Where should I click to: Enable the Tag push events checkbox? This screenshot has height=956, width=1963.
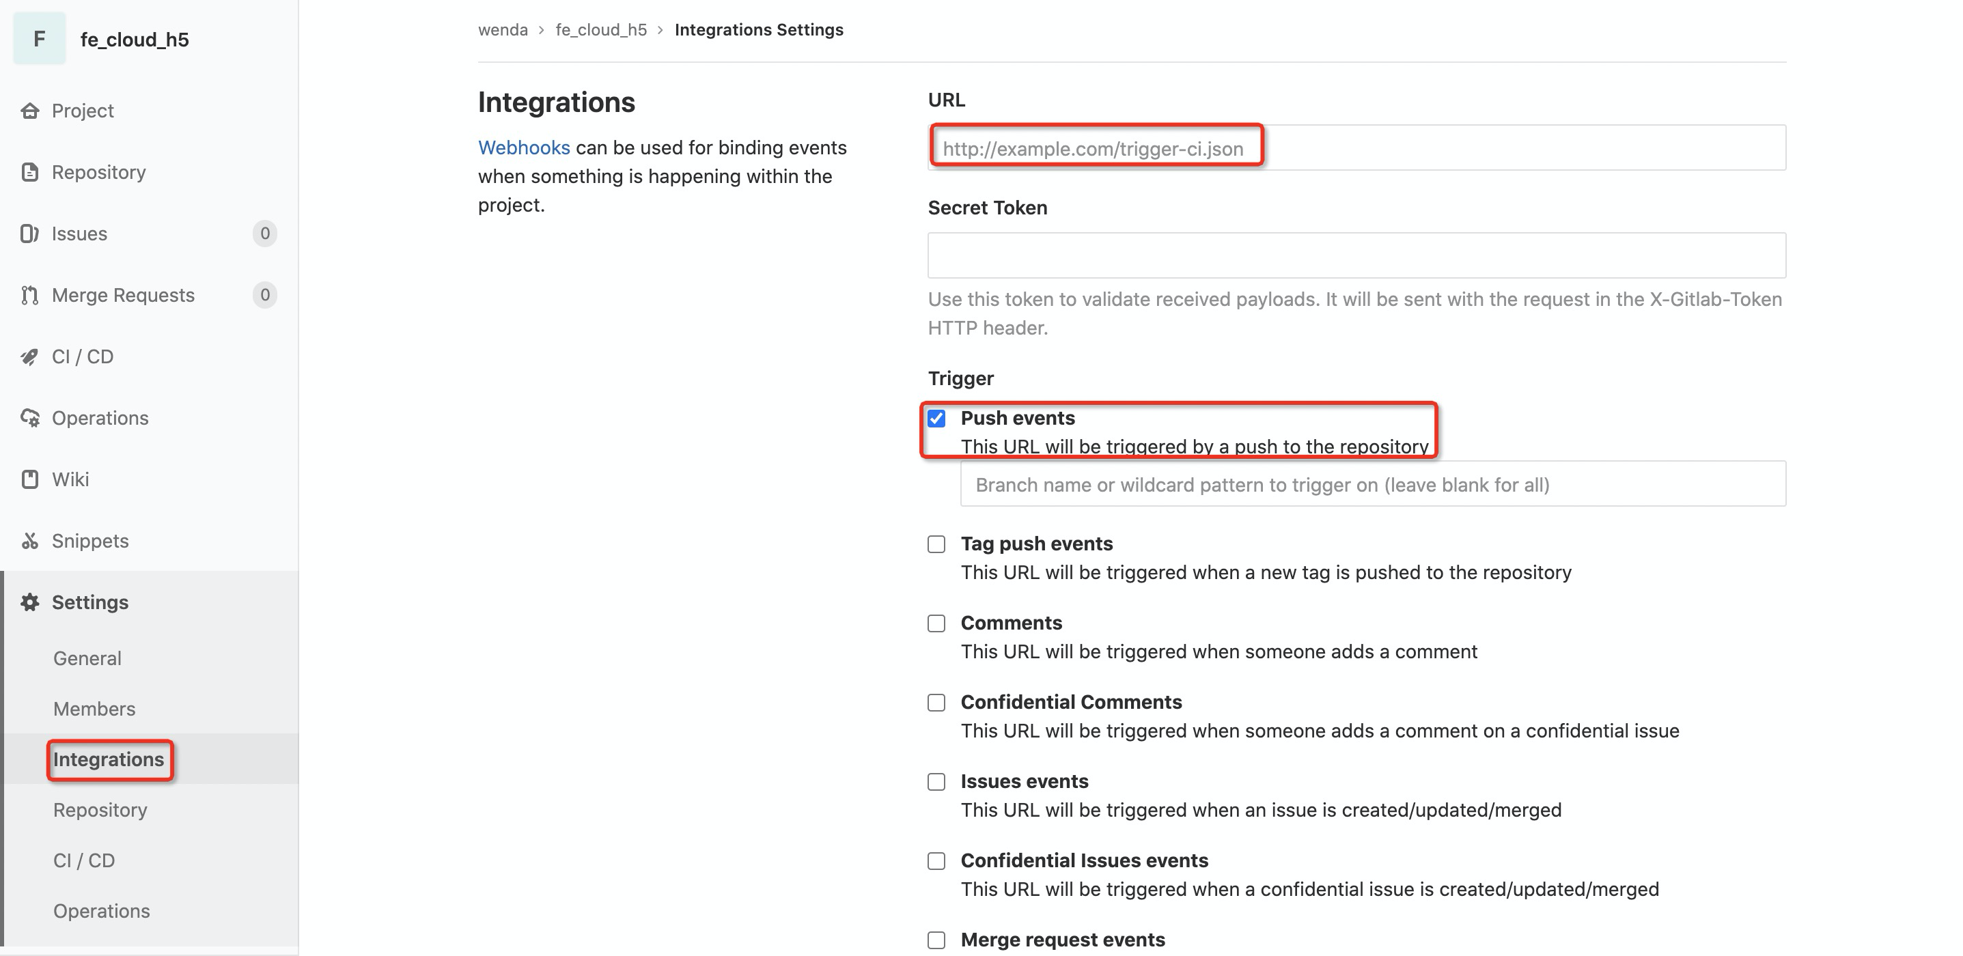[936, 544]
